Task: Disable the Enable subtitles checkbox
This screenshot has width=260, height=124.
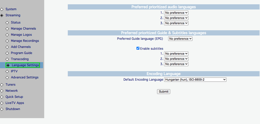Action: (138, 48)
